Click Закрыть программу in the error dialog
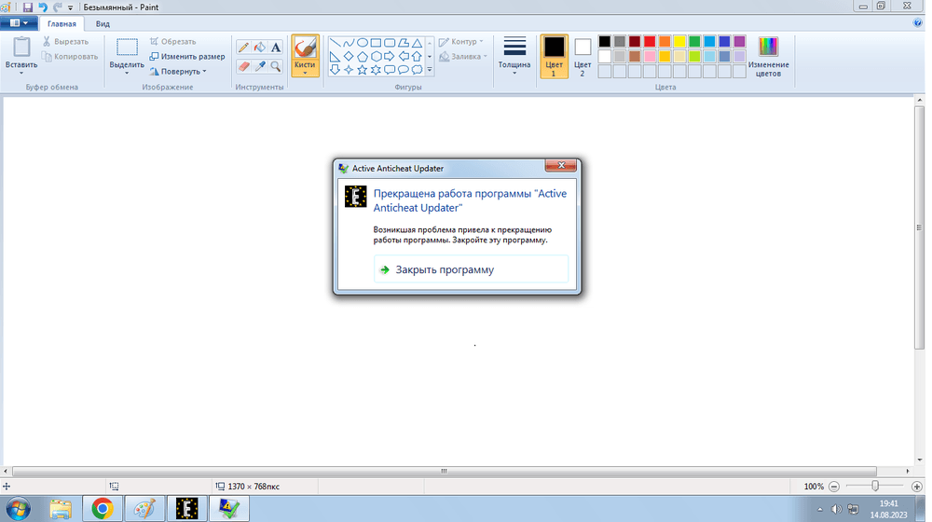The height and width of the screenshot is (522, 932). click(x=444, y=269)
